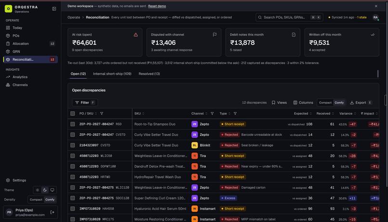The height and width of the screenshot is (222, 388).
Task: Open Channel column filter funnel
Action: pos(212,113)
